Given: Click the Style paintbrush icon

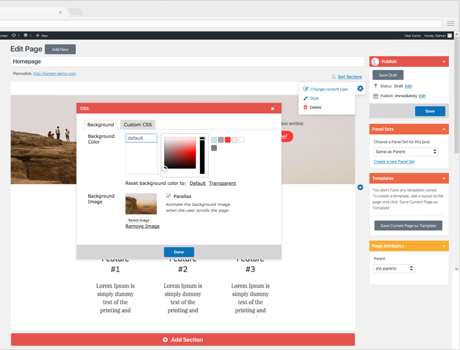Looking at the screenshot, I should point(306,98).
